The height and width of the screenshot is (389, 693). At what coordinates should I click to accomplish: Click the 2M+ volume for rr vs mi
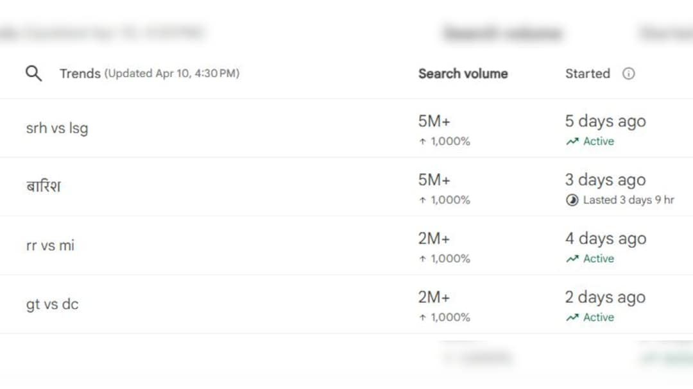pyautogui.click(x=434, y=239)
